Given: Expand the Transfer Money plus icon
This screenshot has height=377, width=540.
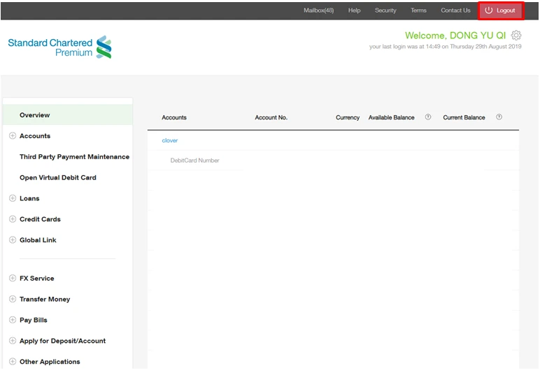Looking at the screenshot, I should pos(13,299).
